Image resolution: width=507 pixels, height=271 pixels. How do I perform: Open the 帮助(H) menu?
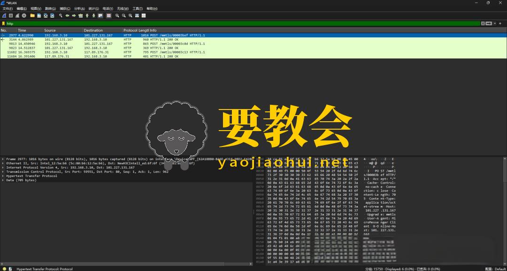[x=152, y=9]
